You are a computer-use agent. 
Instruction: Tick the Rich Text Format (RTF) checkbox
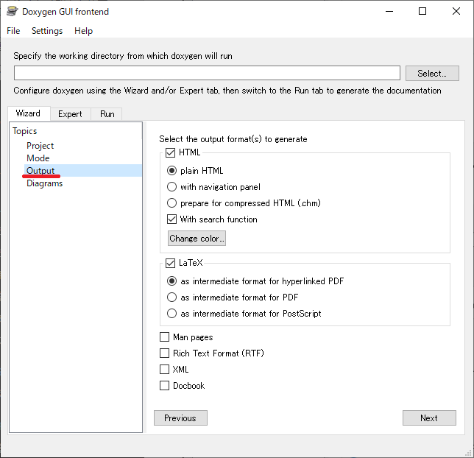[164, 353]
